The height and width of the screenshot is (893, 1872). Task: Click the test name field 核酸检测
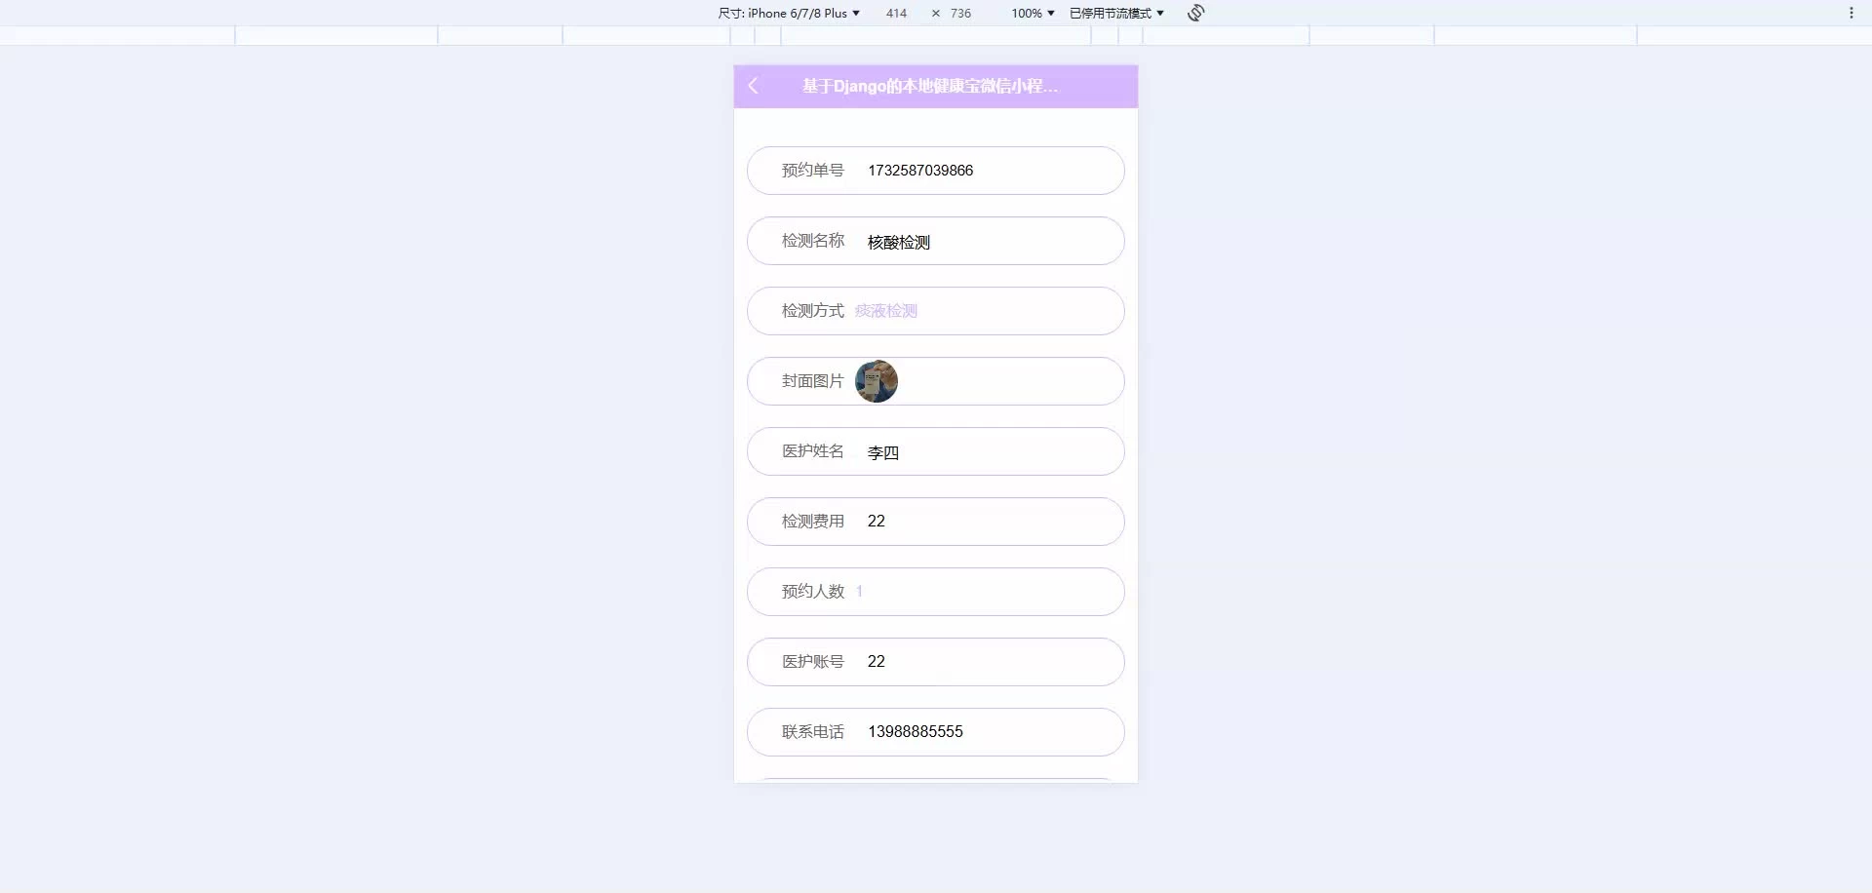point(936,241)
